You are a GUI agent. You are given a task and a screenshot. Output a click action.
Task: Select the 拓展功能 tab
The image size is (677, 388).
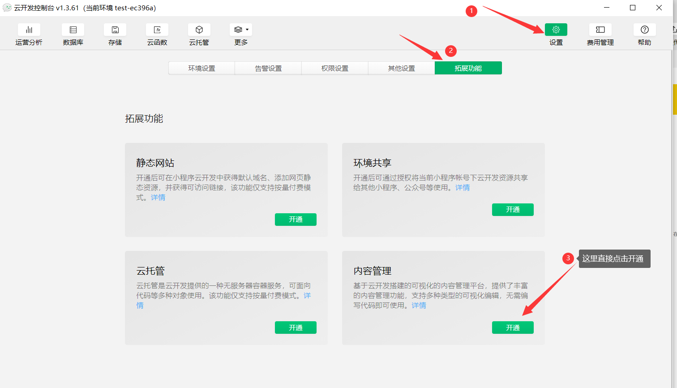pos(468,68)
